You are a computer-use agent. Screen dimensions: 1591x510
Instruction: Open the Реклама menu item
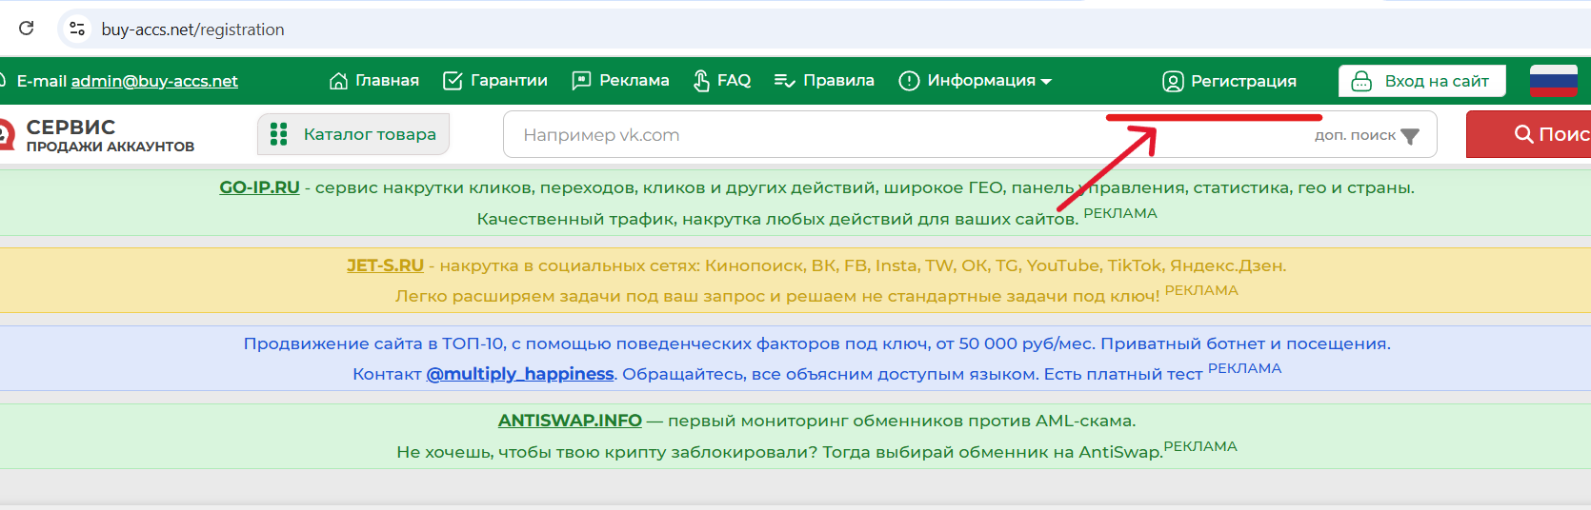click(634, 81)
